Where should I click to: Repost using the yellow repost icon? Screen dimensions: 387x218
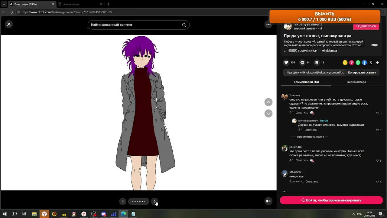pos(345,63)
